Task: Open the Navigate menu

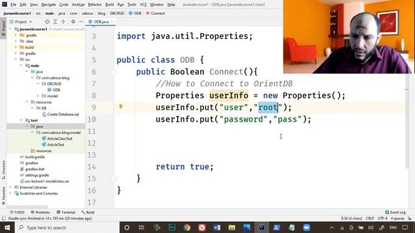Action: click(49, 5)
